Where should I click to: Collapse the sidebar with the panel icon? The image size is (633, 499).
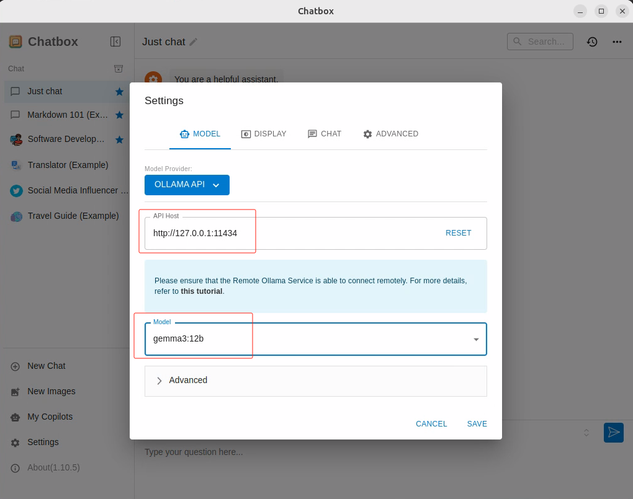pyautogui.click(x=115, y=42)
